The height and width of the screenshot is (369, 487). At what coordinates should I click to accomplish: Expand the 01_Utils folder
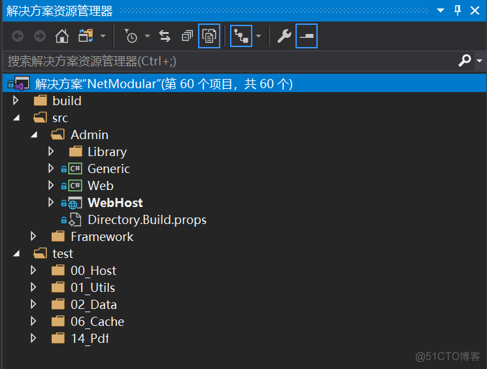pos(33,287)
